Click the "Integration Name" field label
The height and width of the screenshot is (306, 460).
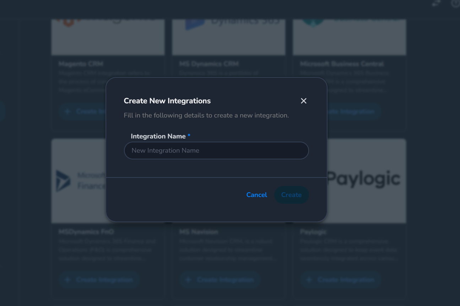pos(158,136)
